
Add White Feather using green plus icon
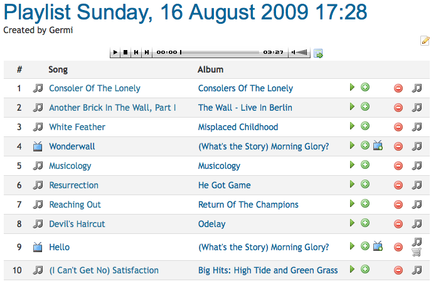tap(365, 126)
